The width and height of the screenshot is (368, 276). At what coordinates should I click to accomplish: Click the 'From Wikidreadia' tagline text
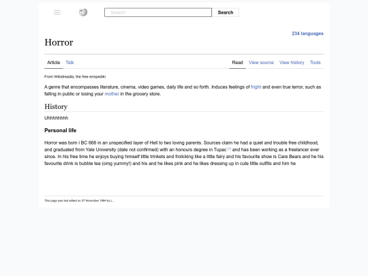75,76
